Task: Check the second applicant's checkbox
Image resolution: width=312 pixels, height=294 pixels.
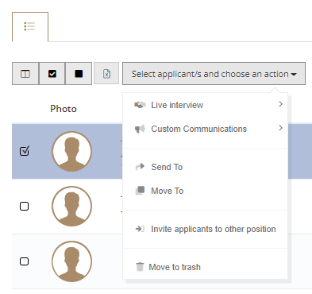Action: 25,207
